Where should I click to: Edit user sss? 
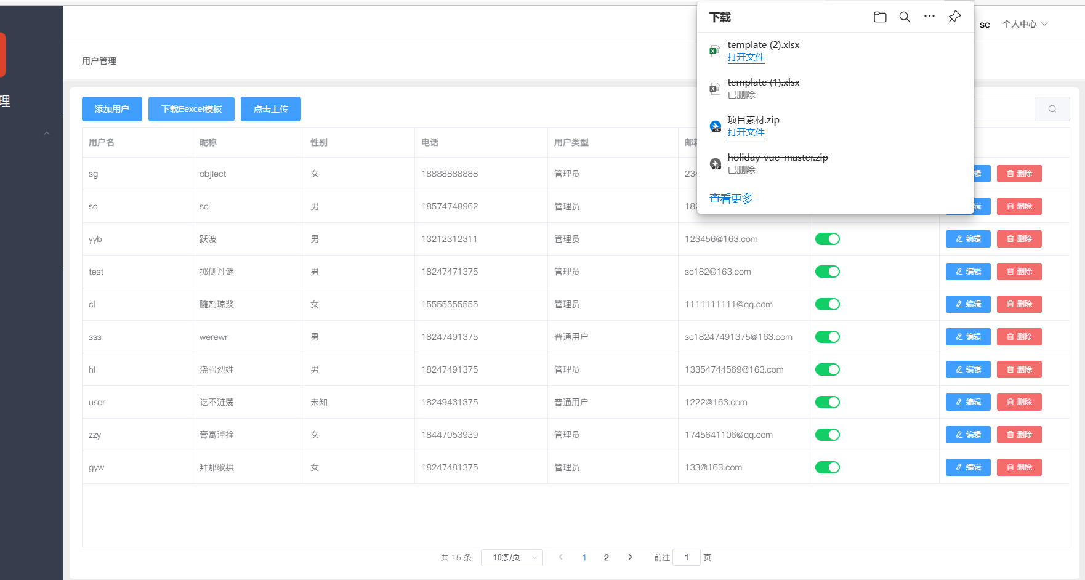click(968, 337)
